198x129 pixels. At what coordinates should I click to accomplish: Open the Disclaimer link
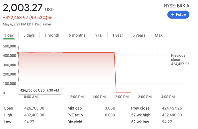coord(43,24)
